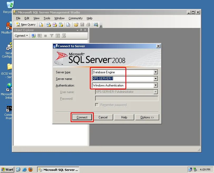This screenshot has height=173, width=214.
Task: Click the Help button in dialog
Action: pos(124,117)
